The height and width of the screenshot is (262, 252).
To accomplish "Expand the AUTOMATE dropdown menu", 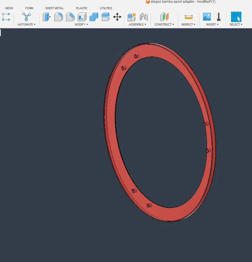I will tap(26, 24).
